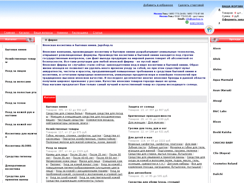The image size is (244, 183).
Task: Open Декоративная косметика category
Action: (x=15, y=167)
